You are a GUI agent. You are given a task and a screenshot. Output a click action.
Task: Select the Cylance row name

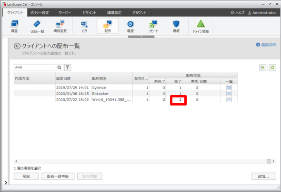point(99,87)
